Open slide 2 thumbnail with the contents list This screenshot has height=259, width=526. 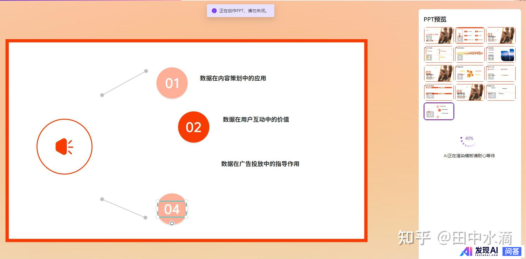[470, 35]
